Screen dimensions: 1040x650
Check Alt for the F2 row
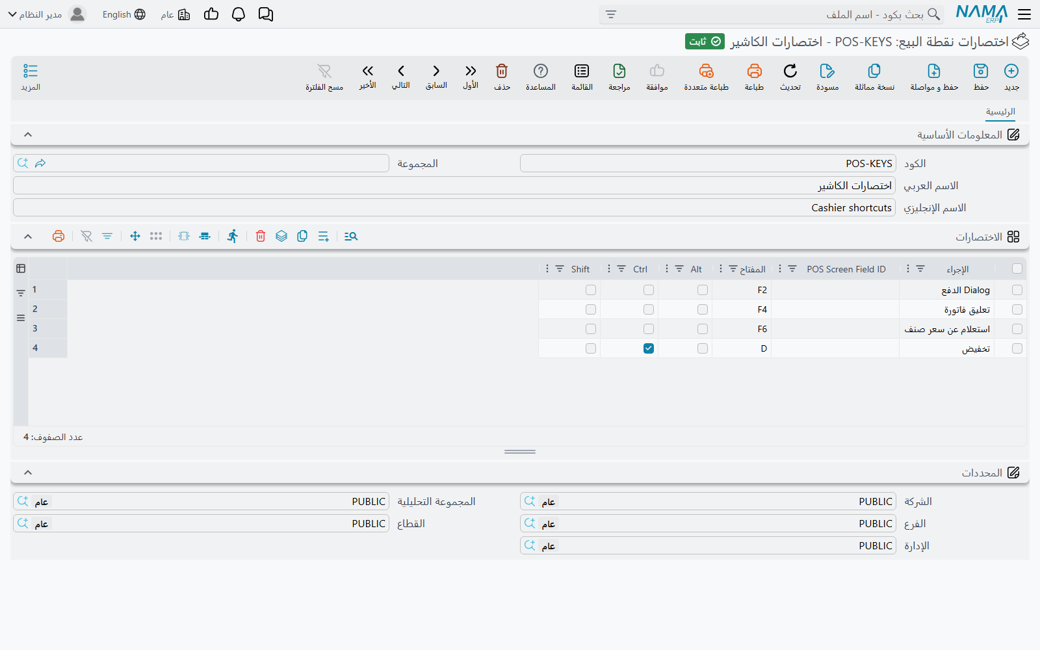click(x=703, y=290)
